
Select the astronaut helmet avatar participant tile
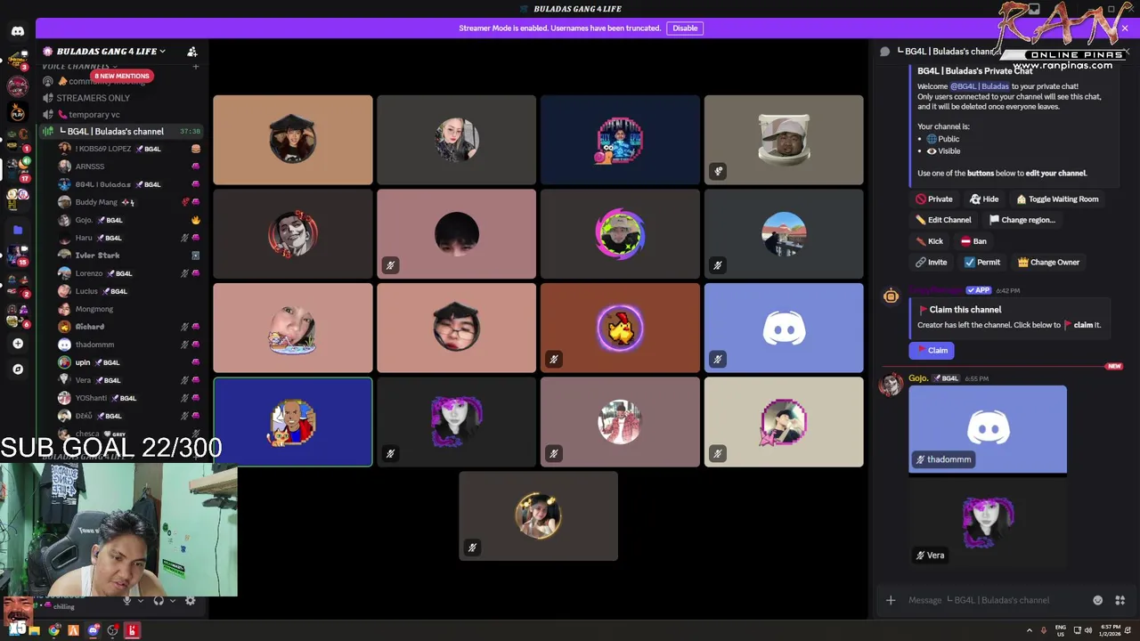tap(784, 140)
